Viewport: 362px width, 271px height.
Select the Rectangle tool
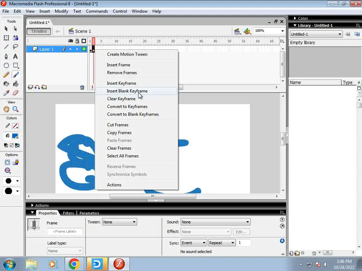tap(15, 65)
